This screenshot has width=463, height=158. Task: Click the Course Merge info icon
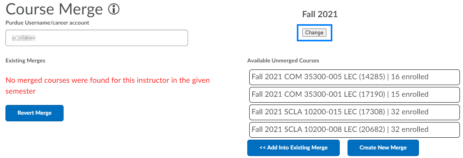pos(114,9)
